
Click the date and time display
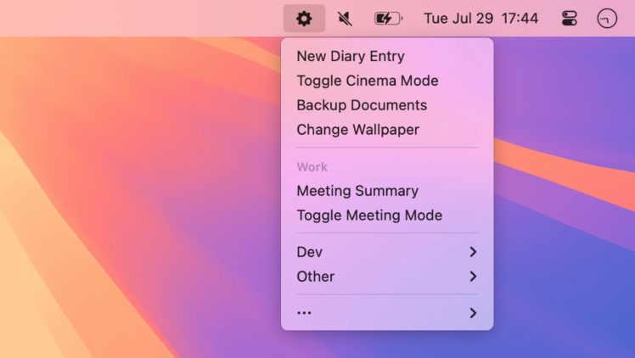coord(481,19)
